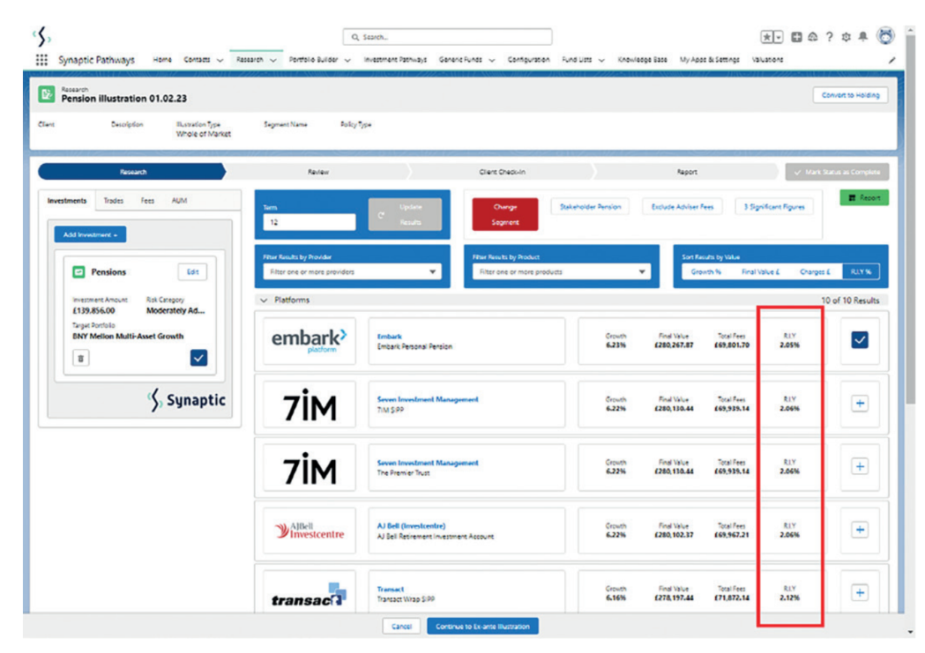
Task: Switch to the Trades tab
Action: pos(113,200)
